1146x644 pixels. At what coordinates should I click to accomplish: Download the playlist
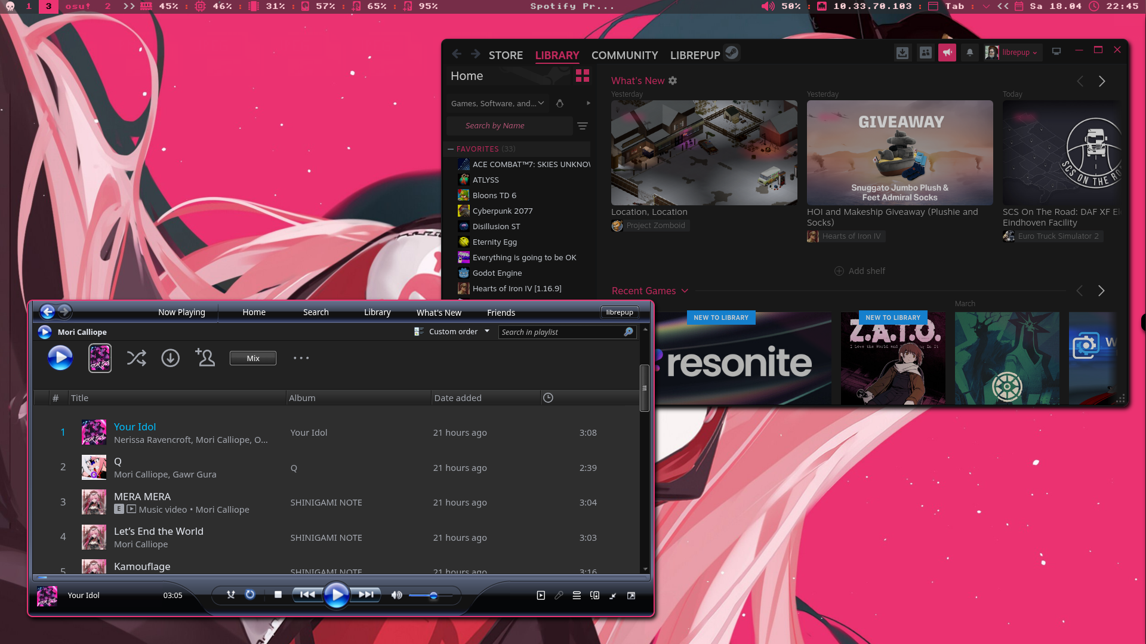171,358
